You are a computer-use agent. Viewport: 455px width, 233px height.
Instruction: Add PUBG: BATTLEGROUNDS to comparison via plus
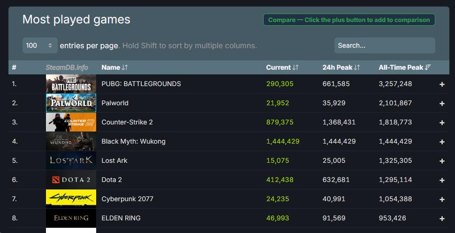click(x=442, y=84)
